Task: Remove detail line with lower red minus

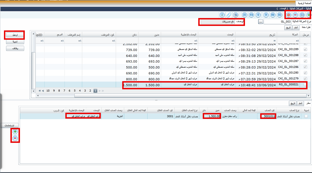Action: (x=15, y=138)
